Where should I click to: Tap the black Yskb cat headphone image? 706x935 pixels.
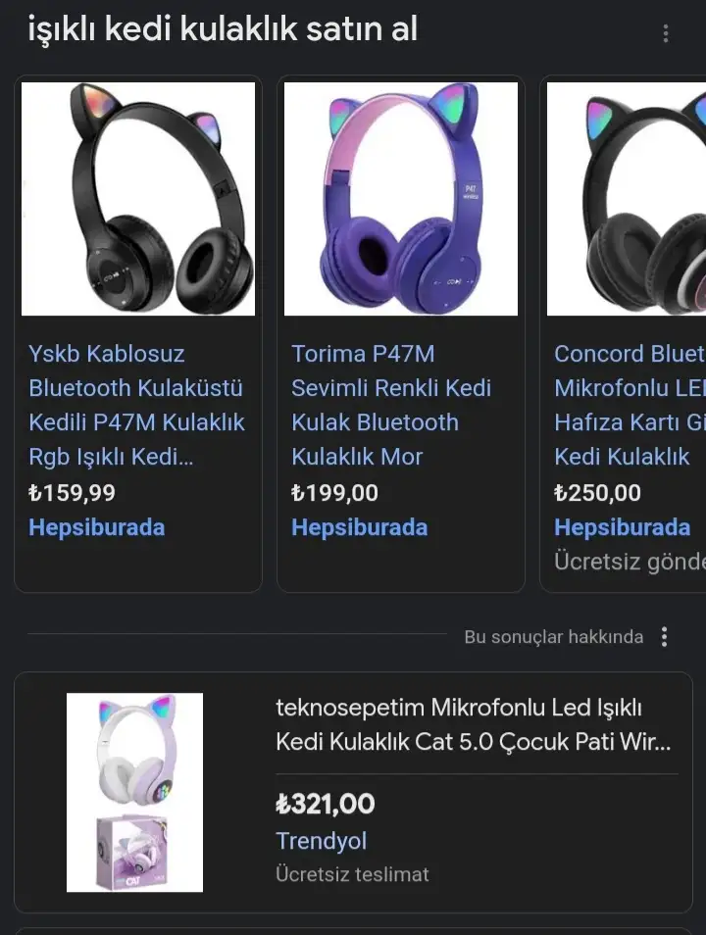click(138, 199)
